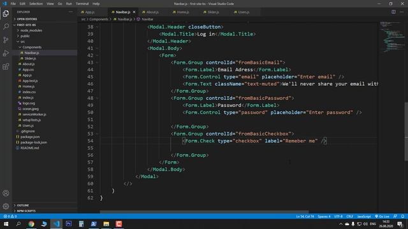Open the Windows action center icon
This screenshot has height=229, width=408.
click(400, 224)
